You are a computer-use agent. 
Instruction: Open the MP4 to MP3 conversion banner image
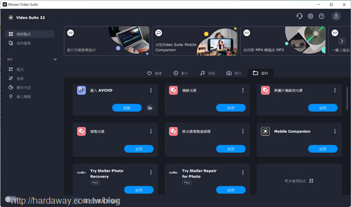(x=305, y=40)
